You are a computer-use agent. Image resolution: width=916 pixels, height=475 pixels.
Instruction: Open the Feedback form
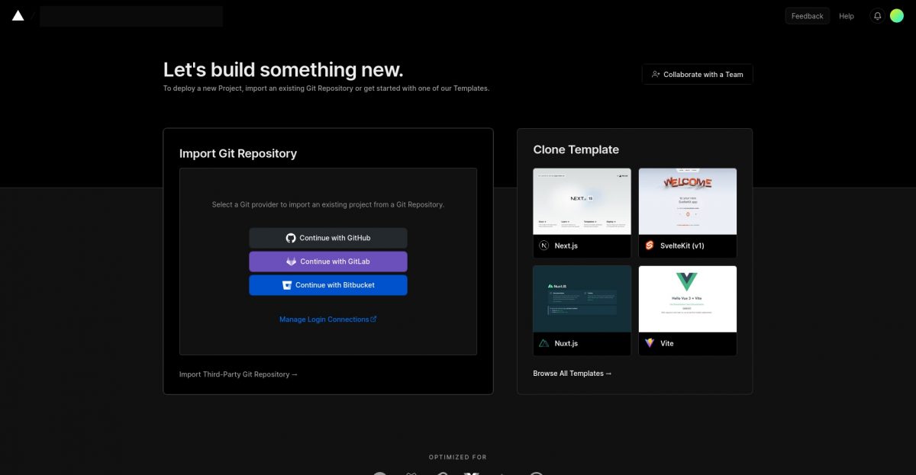[x=807, y=16]
